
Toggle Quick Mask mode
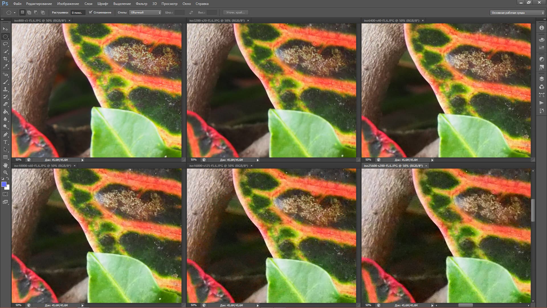5,194
